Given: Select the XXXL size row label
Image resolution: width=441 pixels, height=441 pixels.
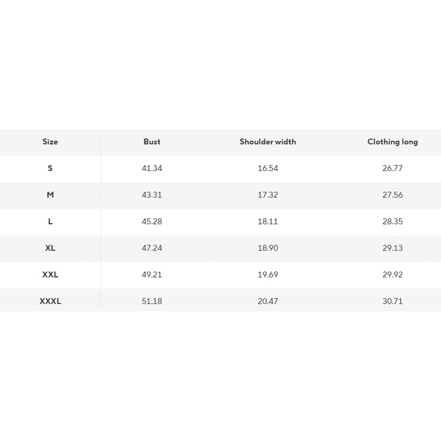Looking at the screenshot, I should [x=50, y=302].
